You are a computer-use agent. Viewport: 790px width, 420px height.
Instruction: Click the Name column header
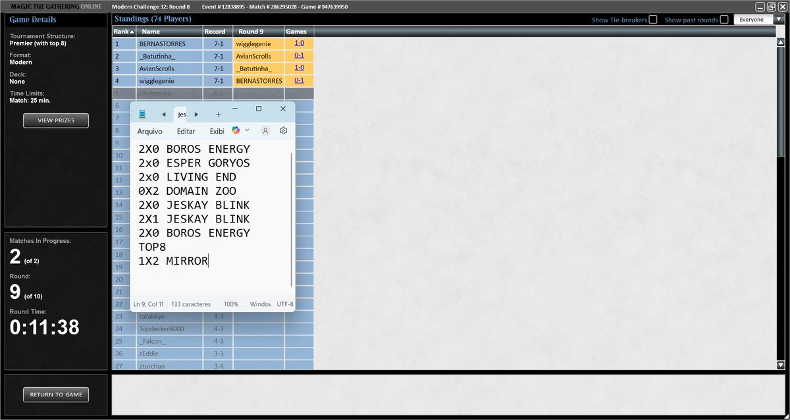[x=170, y=32]
